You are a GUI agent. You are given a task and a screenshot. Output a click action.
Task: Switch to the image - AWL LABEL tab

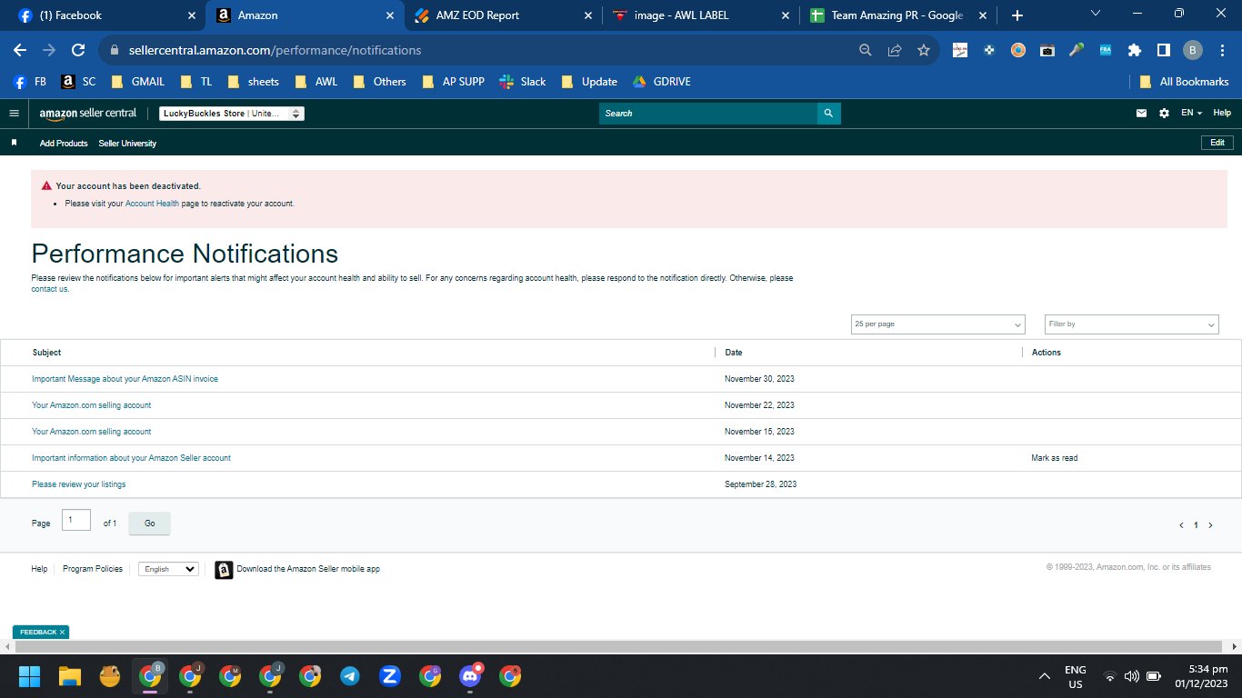(700, 15)
